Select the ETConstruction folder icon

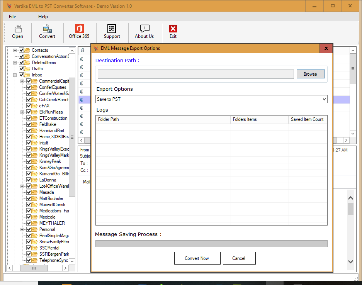35,118
